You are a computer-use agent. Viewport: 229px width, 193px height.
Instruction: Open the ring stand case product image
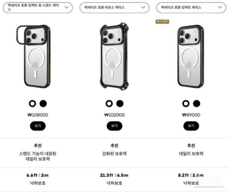[31, 56]
